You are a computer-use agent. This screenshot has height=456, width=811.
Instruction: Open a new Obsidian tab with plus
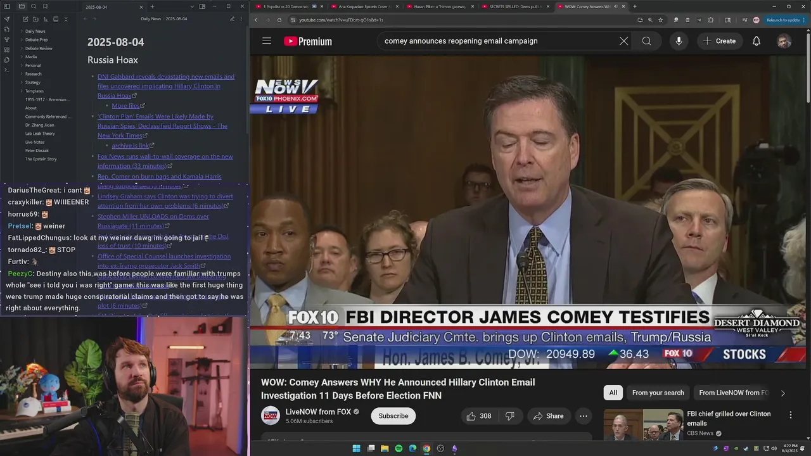pos(152,6)
